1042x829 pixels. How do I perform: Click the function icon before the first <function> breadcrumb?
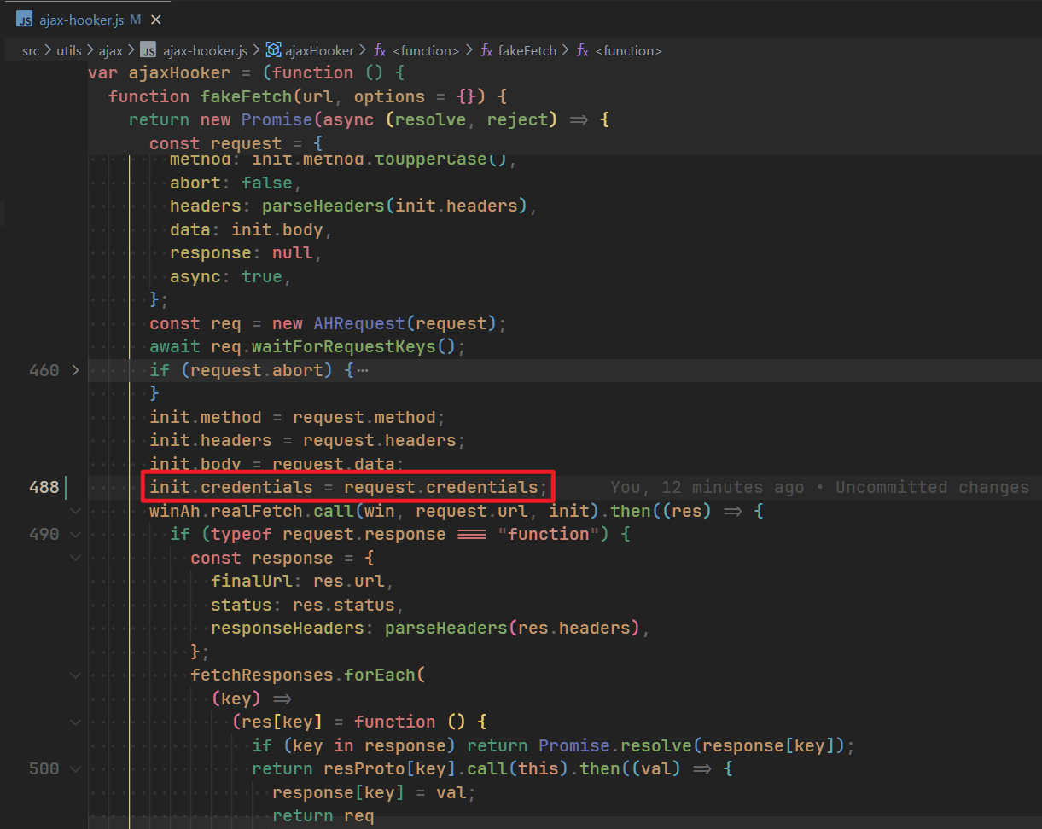378,50
